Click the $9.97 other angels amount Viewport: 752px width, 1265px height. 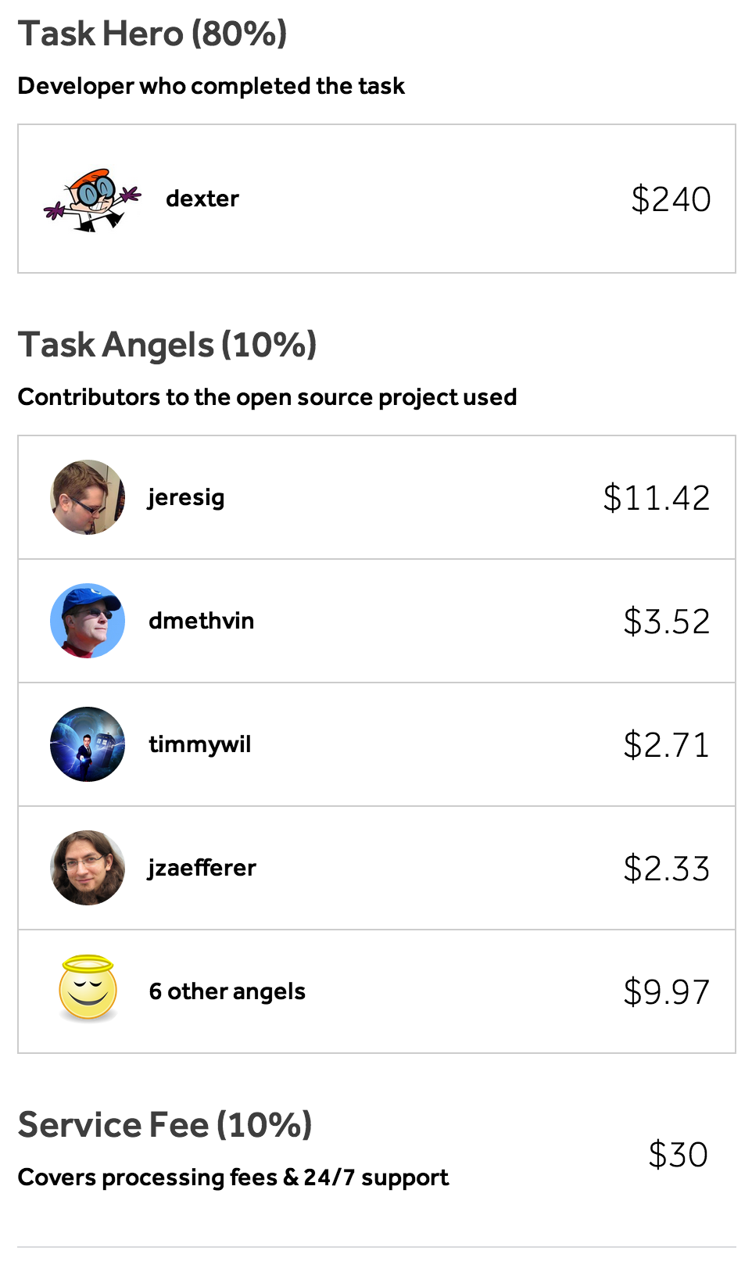click(x=666, y=992)
